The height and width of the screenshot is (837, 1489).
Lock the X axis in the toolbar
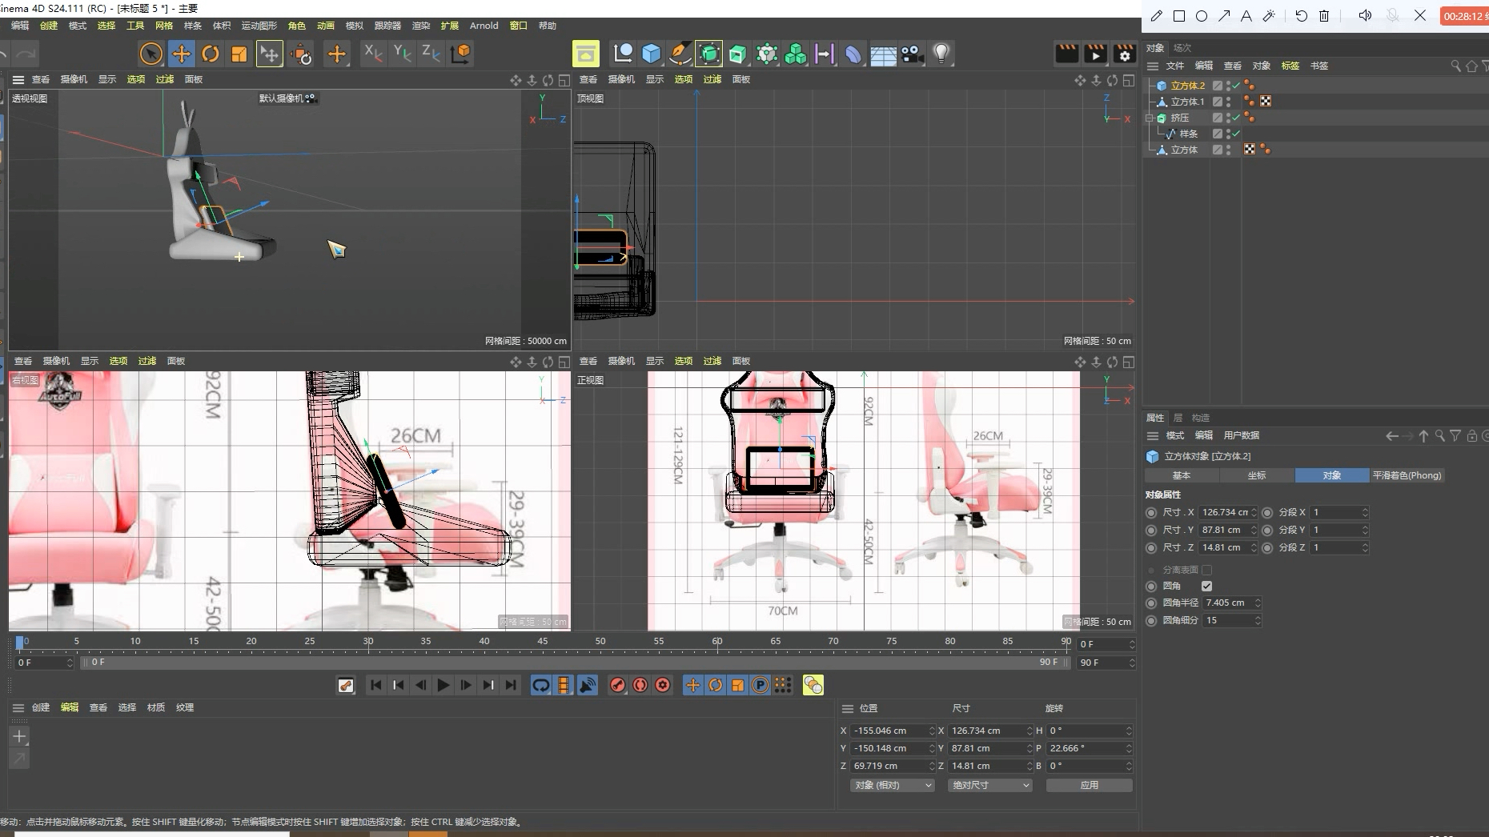click(371, 54)
